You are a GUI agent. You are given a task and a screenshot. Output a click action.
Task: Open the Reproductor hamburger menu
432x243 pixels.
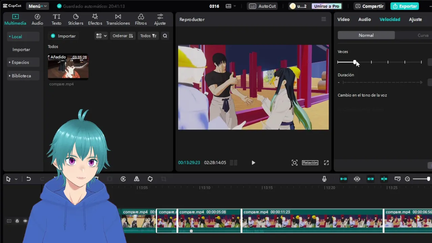click(324, 19)
